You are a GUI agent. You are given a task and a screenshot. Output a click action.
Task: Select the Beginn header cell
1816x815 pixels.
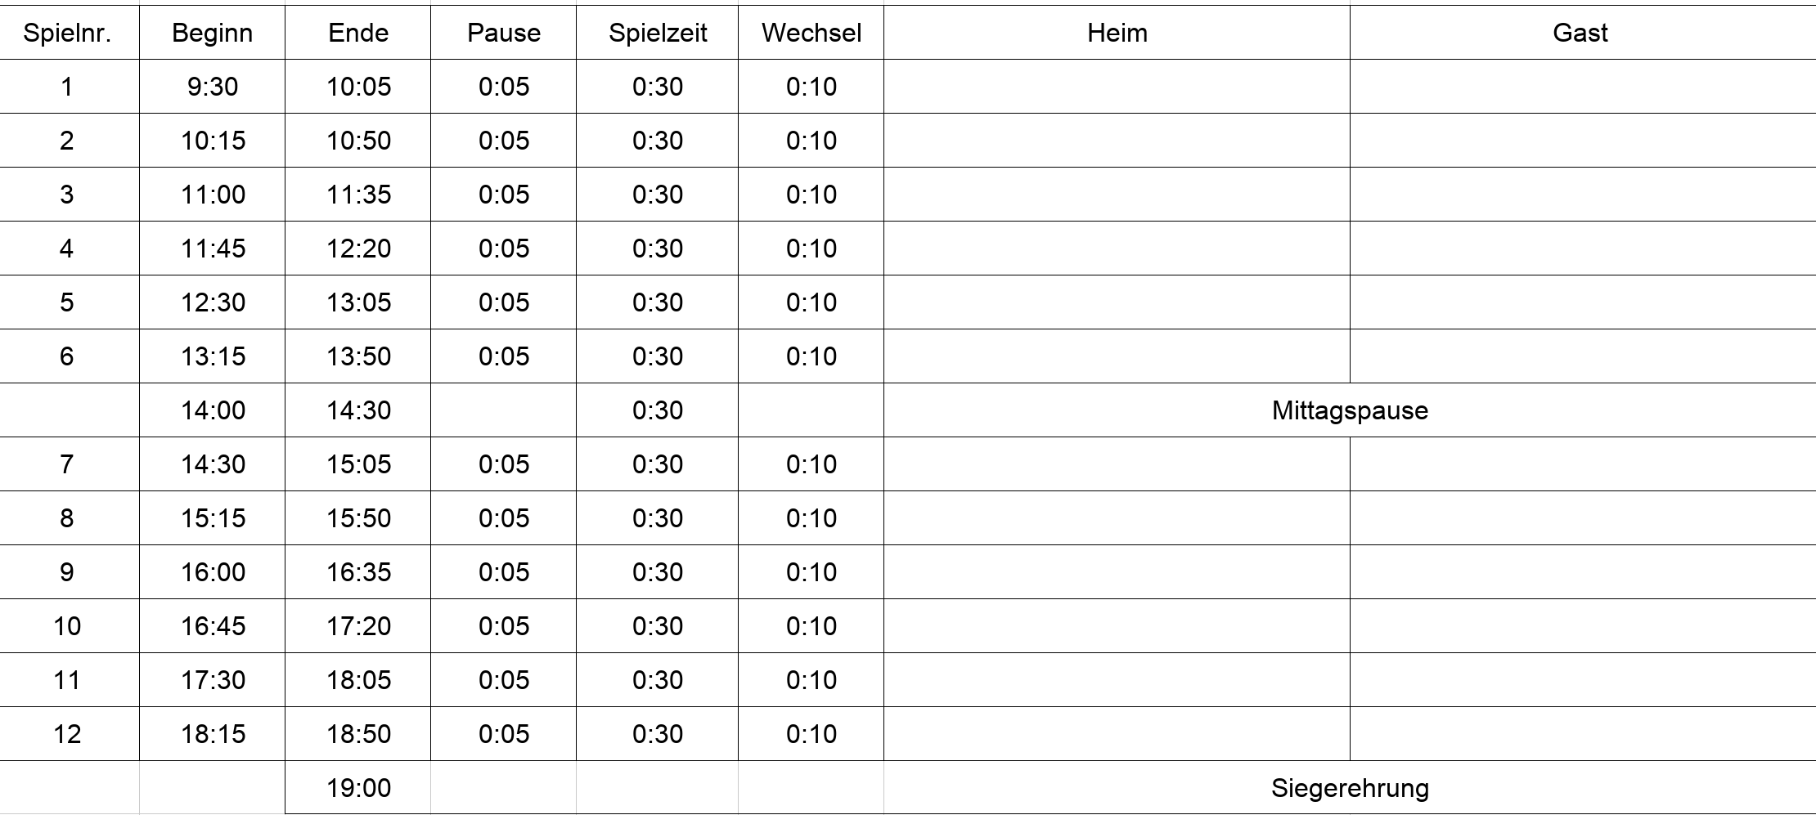pyautogui.click(x=213, y=33)
